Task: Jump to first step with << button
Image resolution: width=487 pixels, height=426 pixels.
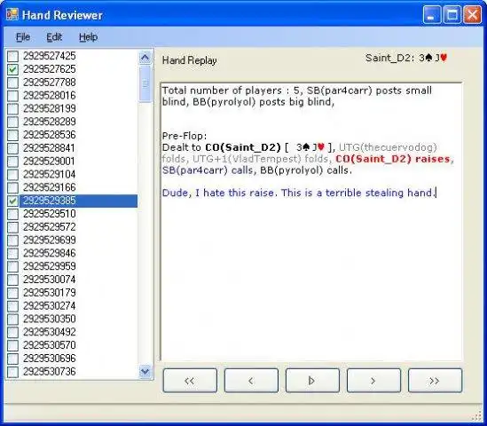Action: (190, 381)
